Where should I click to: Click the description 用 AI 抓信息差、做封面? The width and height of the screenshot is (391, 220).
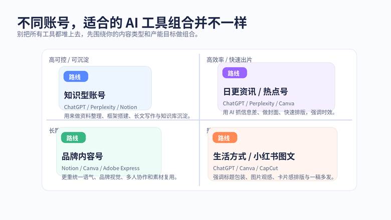[x=279, y=112]
